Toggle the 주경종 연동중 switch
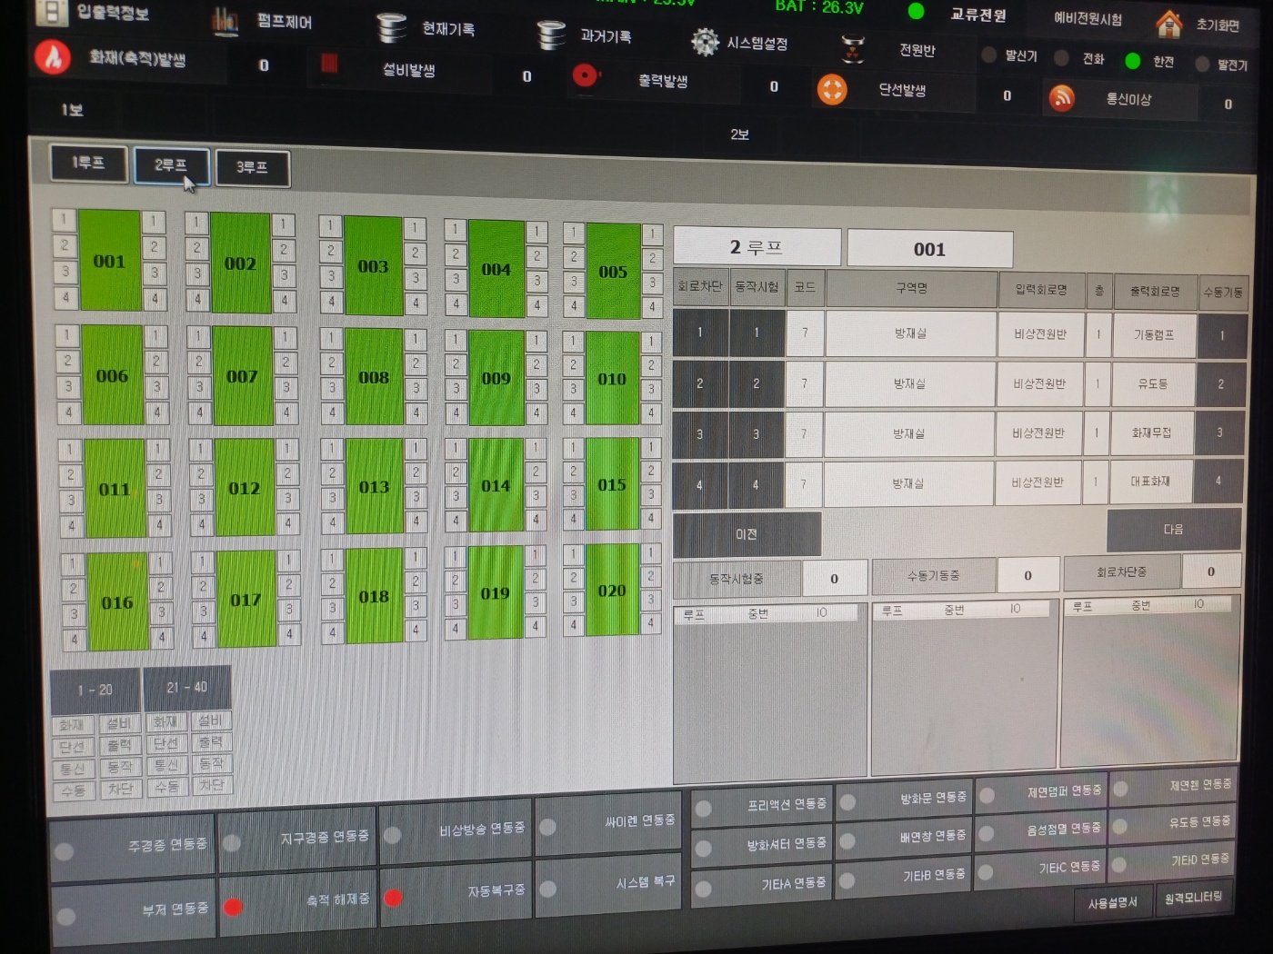The height and width of the screenshot is (954, 1273). pos(65,852)
